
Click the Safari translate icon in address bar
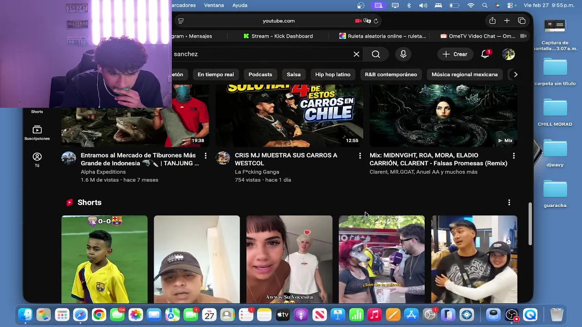click(367, 21)
